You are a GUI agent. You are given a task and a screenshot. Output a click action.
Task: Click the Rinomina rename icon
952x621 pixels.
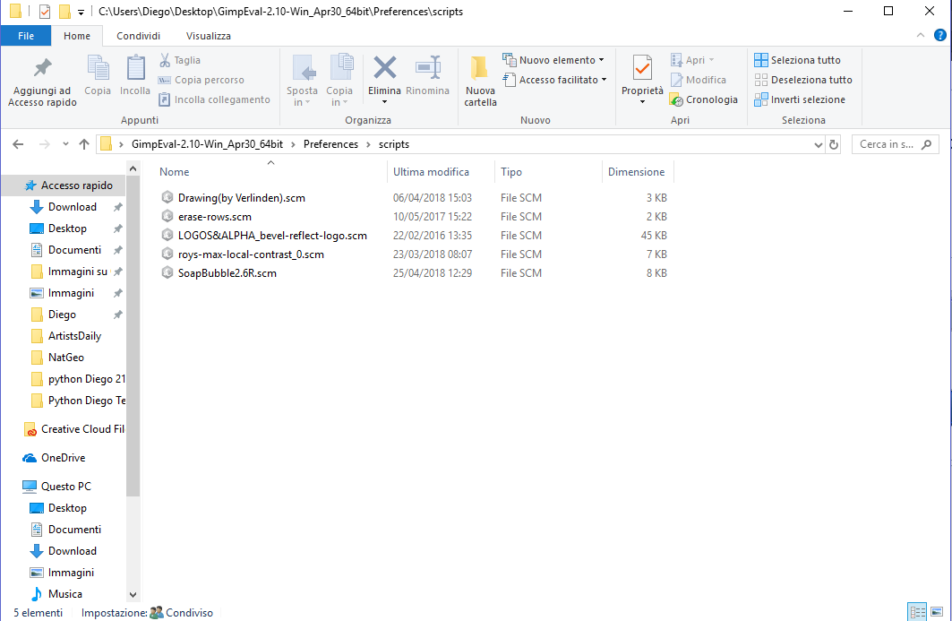pos(427,67)
